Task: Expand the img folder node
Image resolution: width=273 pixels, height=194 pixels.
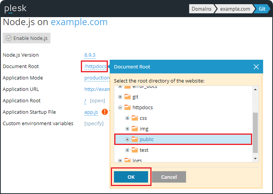Action: point(128,129)
